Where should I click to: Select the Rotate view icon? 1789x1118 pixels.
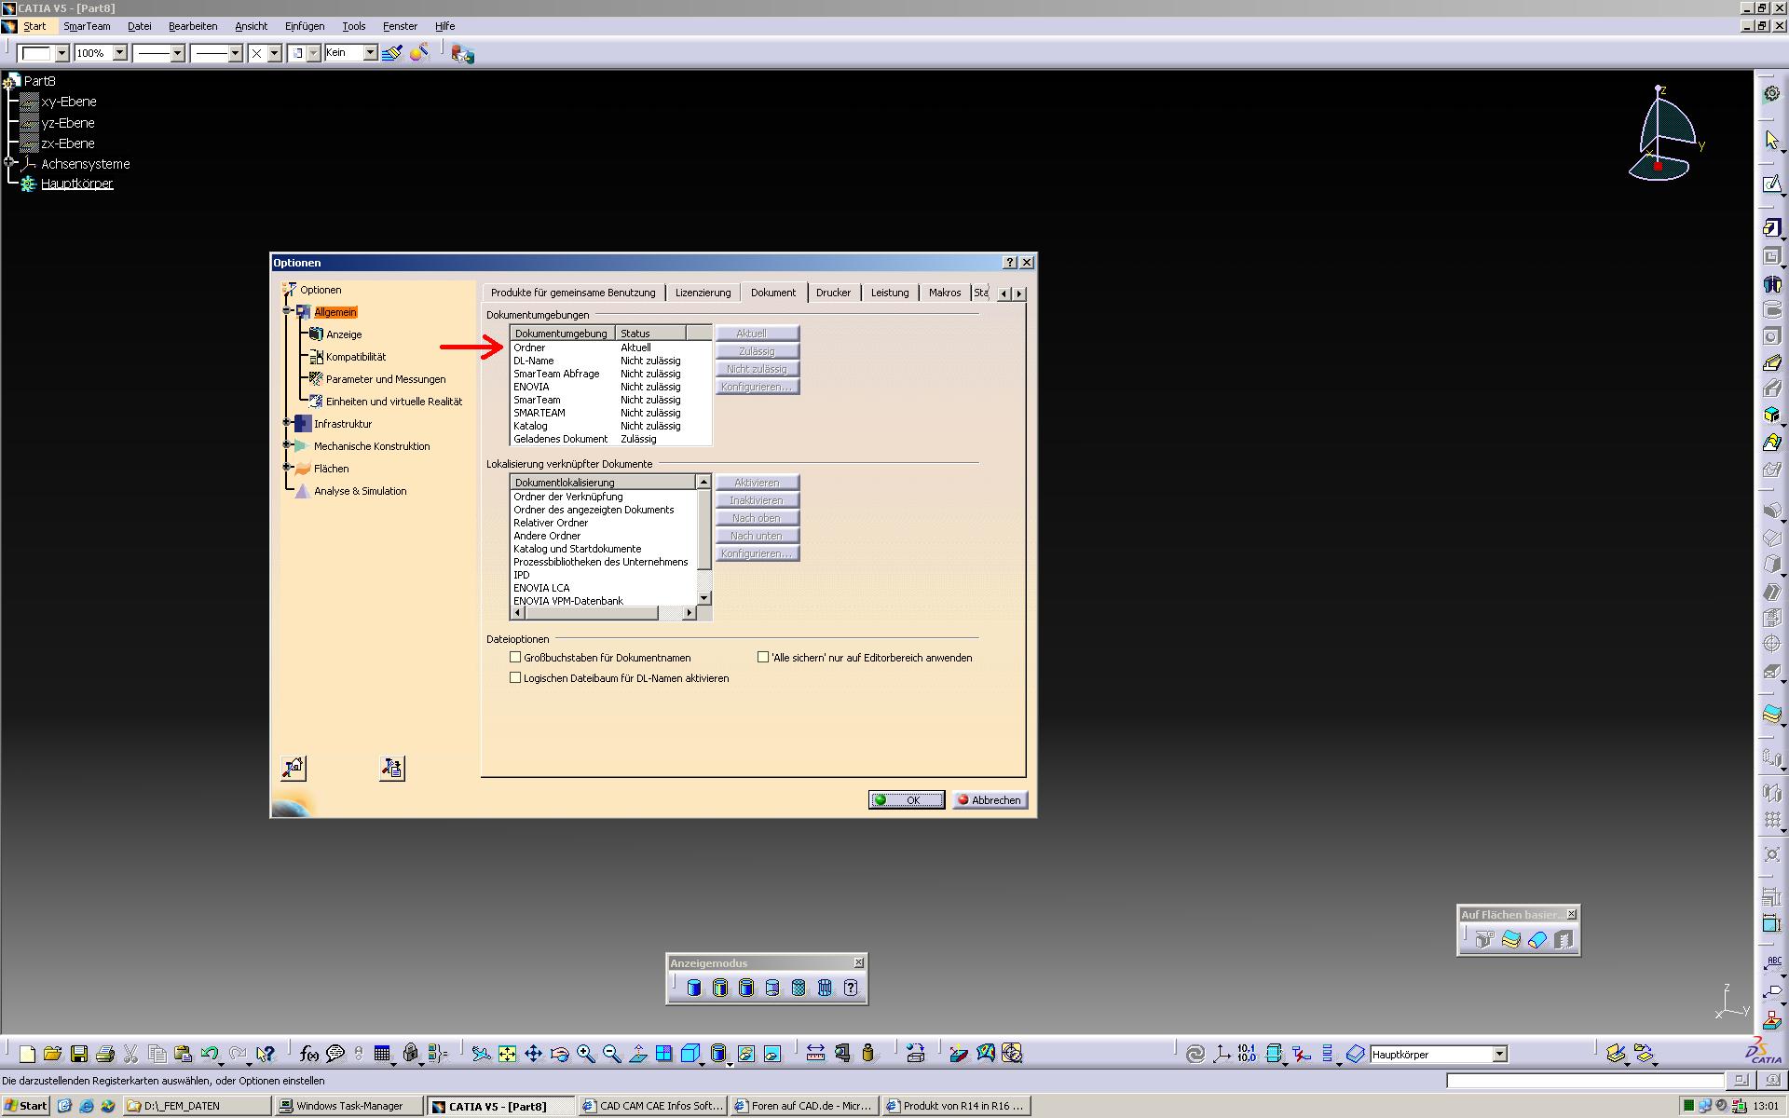[x=559, y=1054]
